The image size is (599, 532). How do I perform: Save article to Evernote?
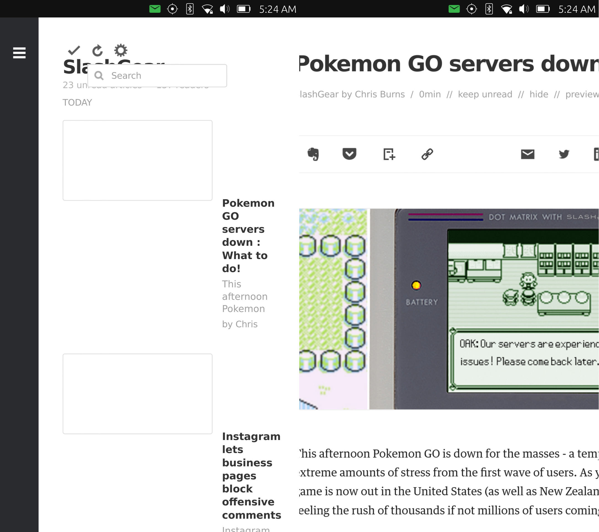click(313, 154)
